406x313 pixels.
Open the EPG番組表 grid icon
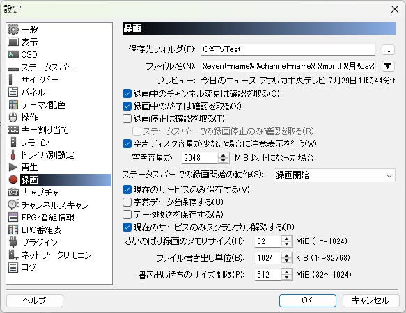tap(13, 230)
